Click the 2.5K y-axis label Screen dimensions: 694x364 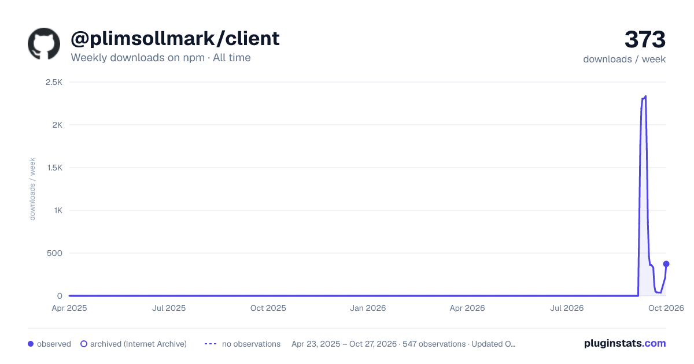point(54,82)
